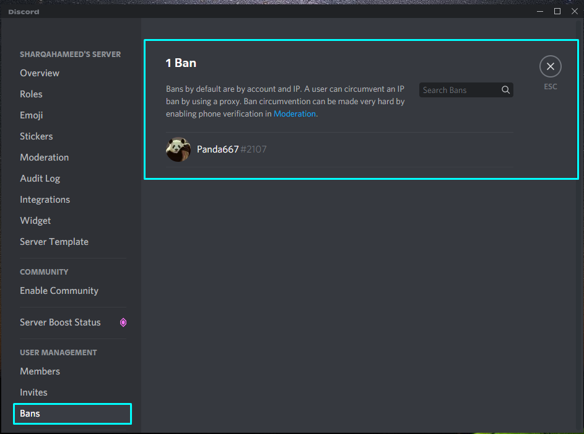Go to Members under User Management

click(40, 371)
